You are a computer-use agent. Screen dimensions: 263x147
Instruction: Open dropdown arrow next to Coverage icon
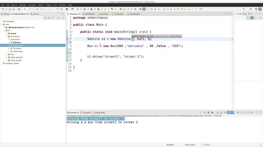click(95, 9)
